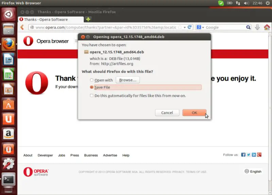This screenshot has height=195, width=272.
Task: Open the URL history dropdown arrow
Action: [x=185, y=28]
